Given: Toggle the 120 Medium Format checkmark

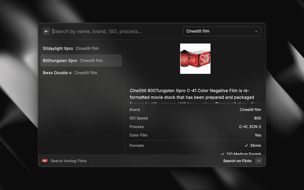Looking at the screenshot, I should click(x=223, y=154).
